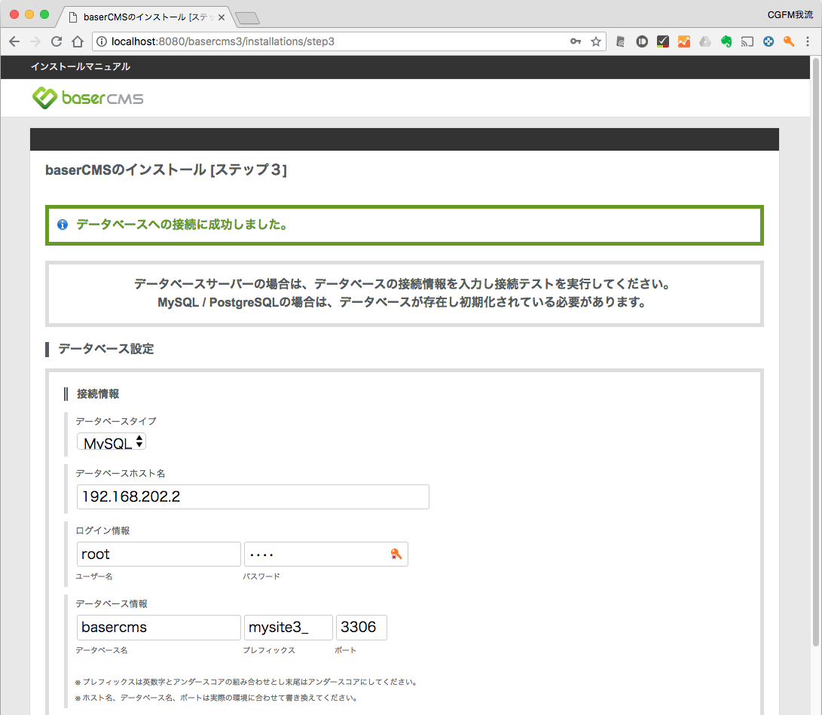Click the baserCMS logo
Viewport: 822px width, 715px height.
[x=87, y=98]
